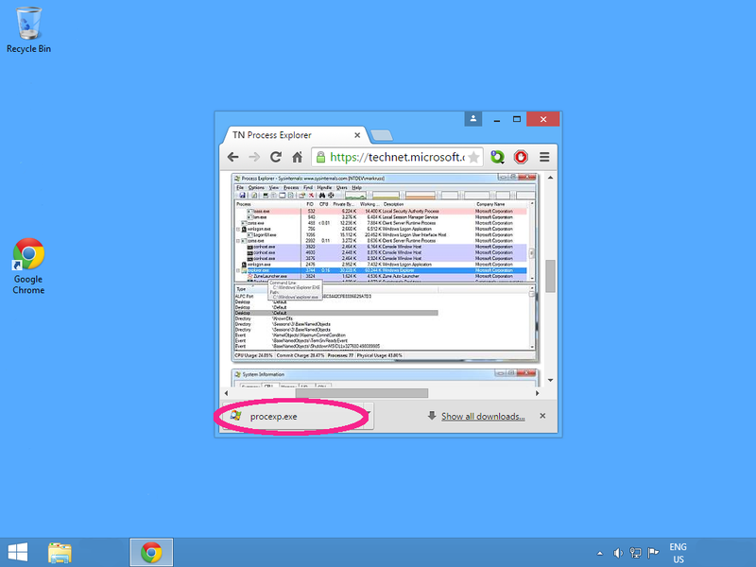Screen dimensions: 756x567
Task: Open the Chrome hamburger menu
Action: tap(544, 157)
